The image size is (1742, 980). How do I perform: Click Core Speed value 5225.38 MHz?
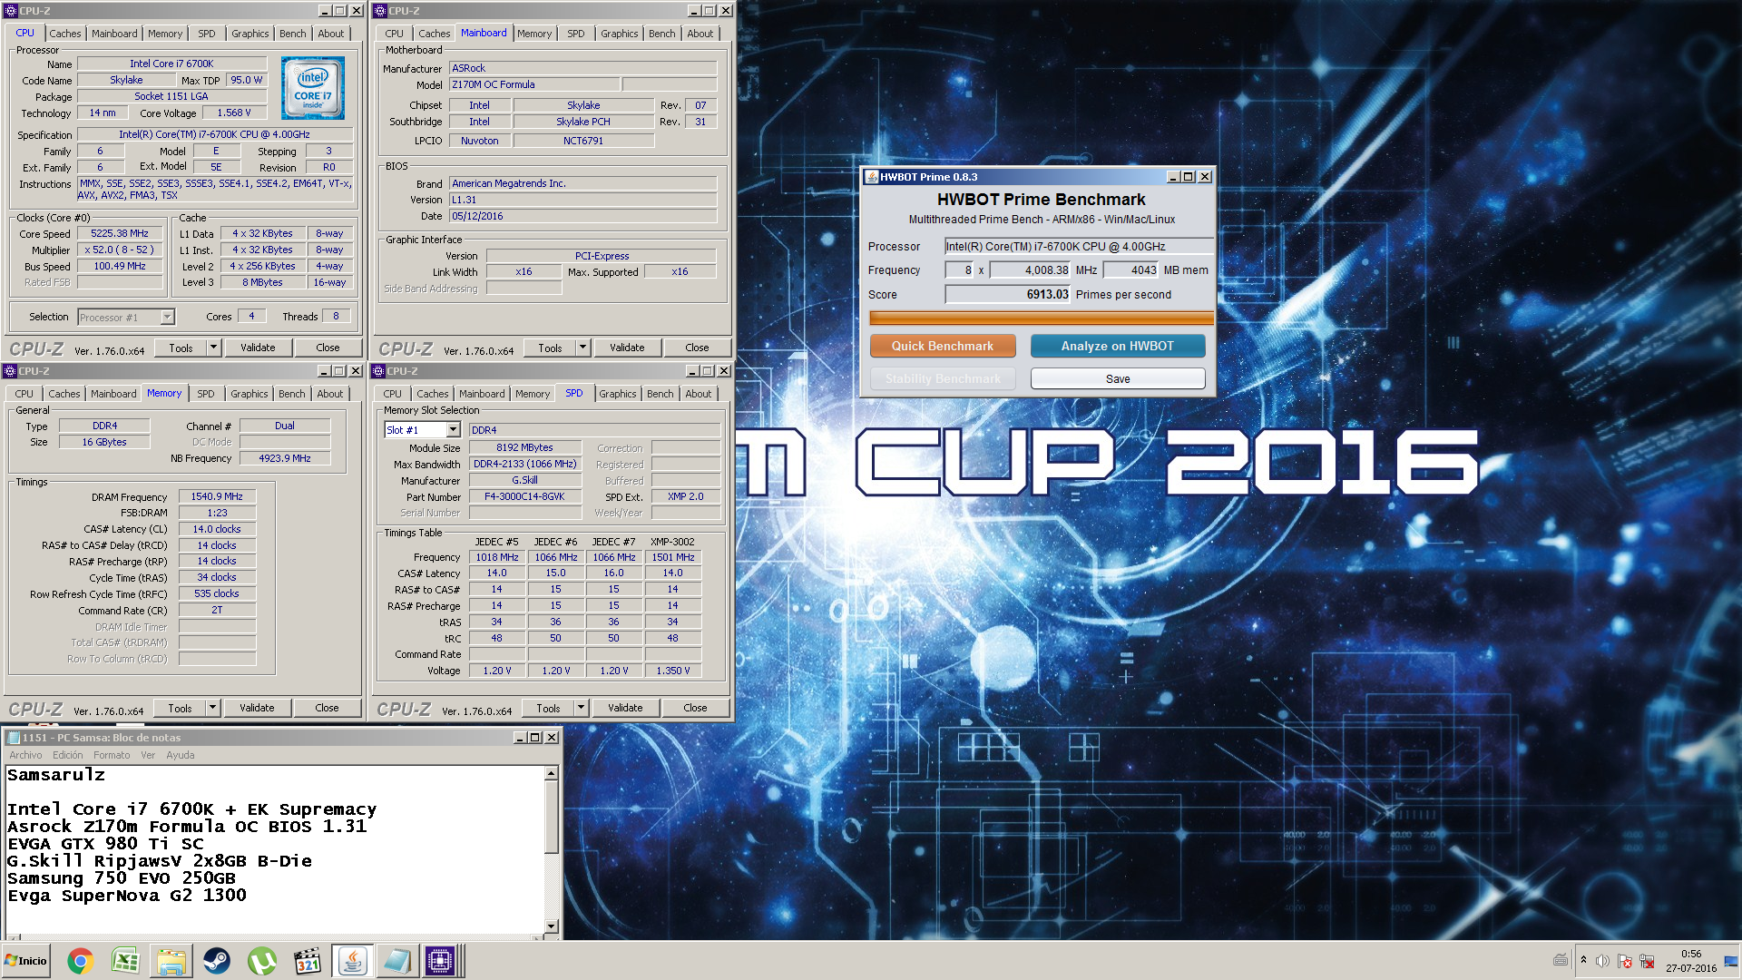coord(120,233)
